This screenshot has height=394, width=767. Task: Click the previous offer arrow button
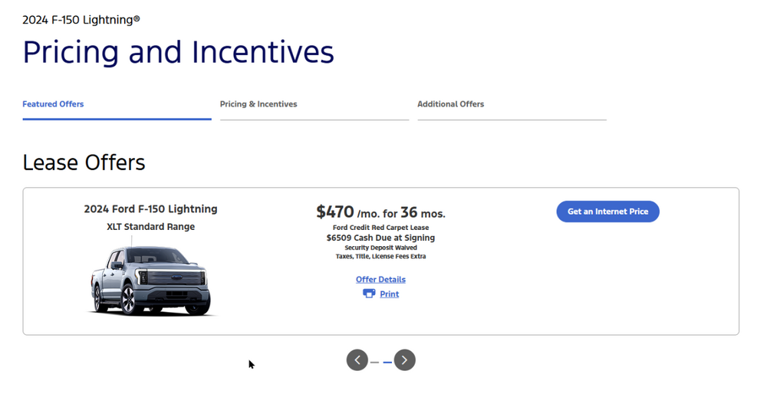tap(357, 360)
